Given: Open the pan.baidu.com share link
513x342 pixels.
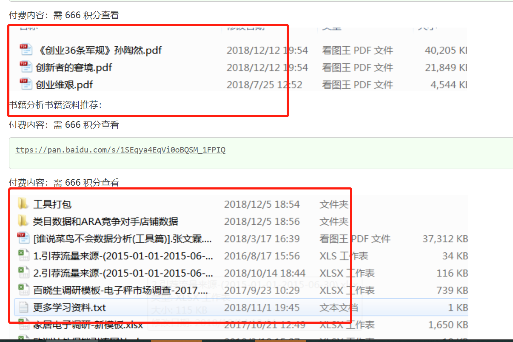Looking at the screenshot, I should [120, 150].
